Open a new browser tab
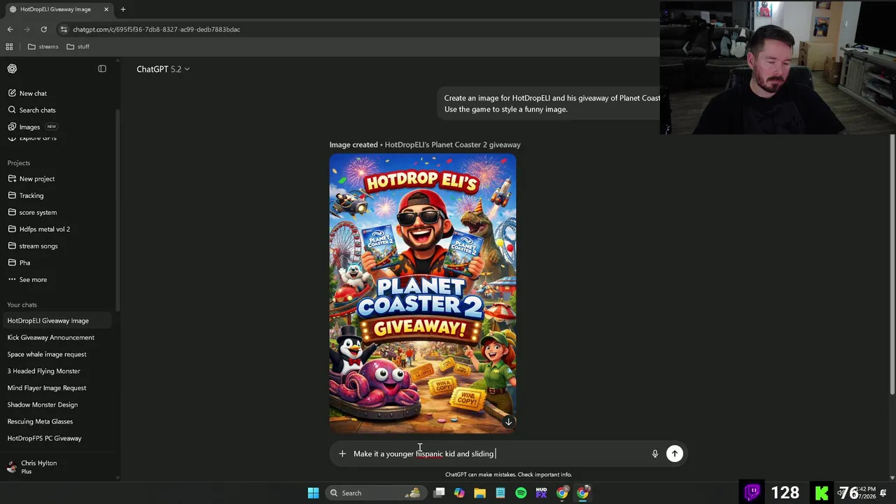The width and height of the screenshot is (896, 504). point(123,9)
